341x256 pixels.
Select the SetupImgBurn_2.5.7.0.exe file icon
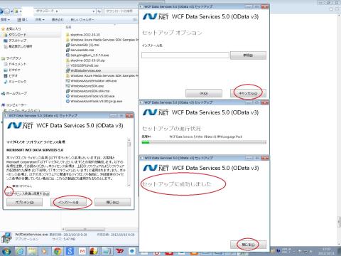pyautogui.click(x=67, y=55)
